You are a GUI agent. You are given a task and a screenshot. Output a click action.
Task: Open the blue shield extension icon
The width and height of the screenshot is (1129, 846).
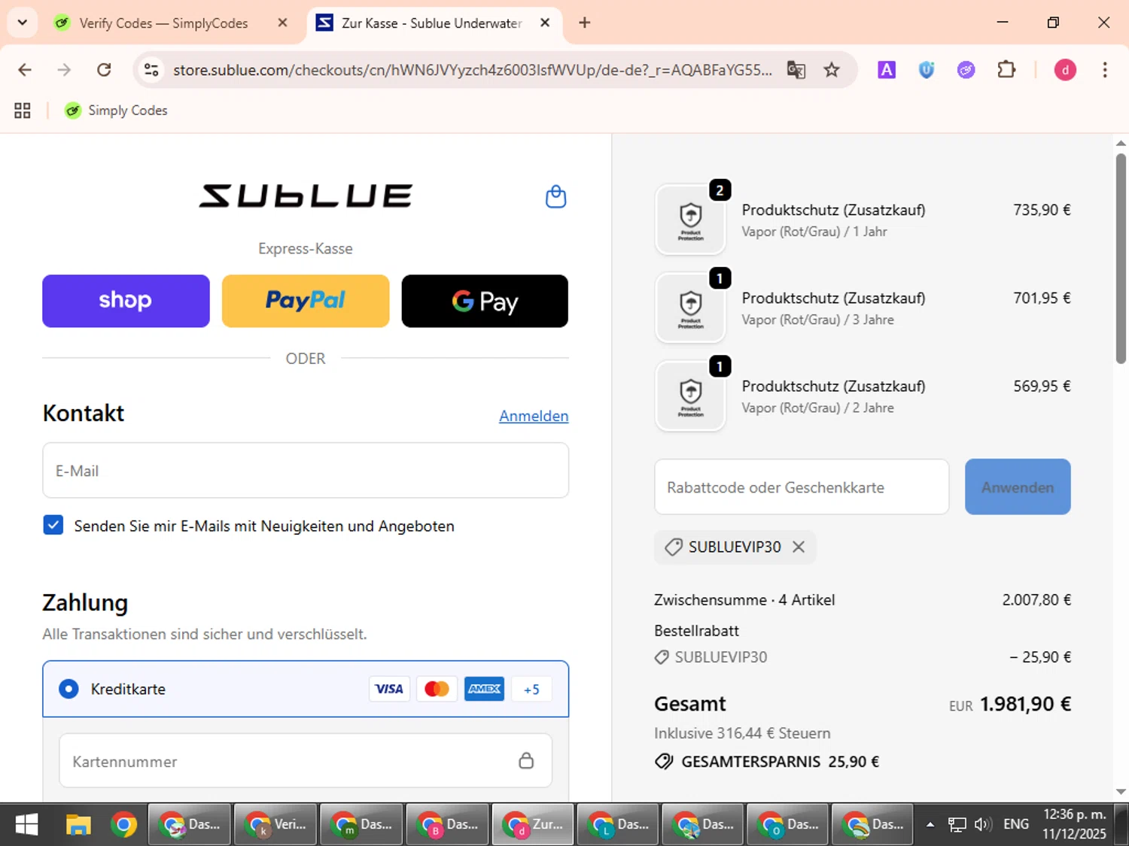927,70
